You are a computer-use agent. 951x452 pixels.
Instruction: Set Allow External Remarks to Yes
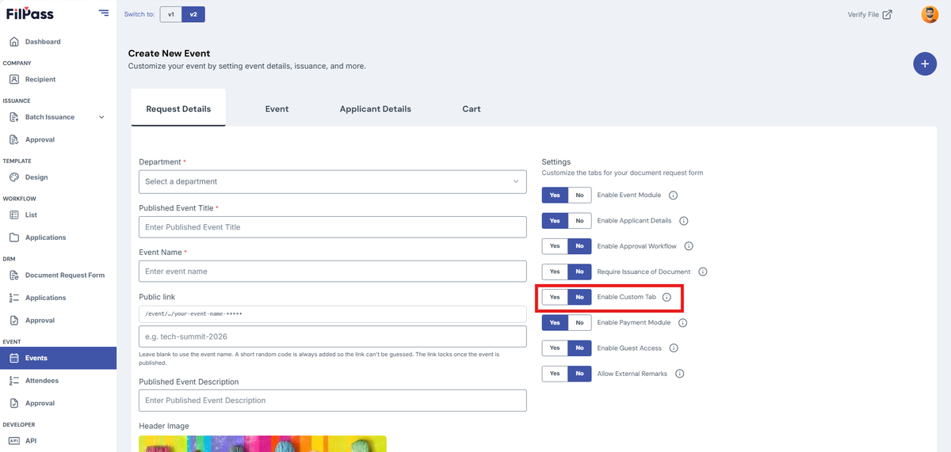pos(555,373)
